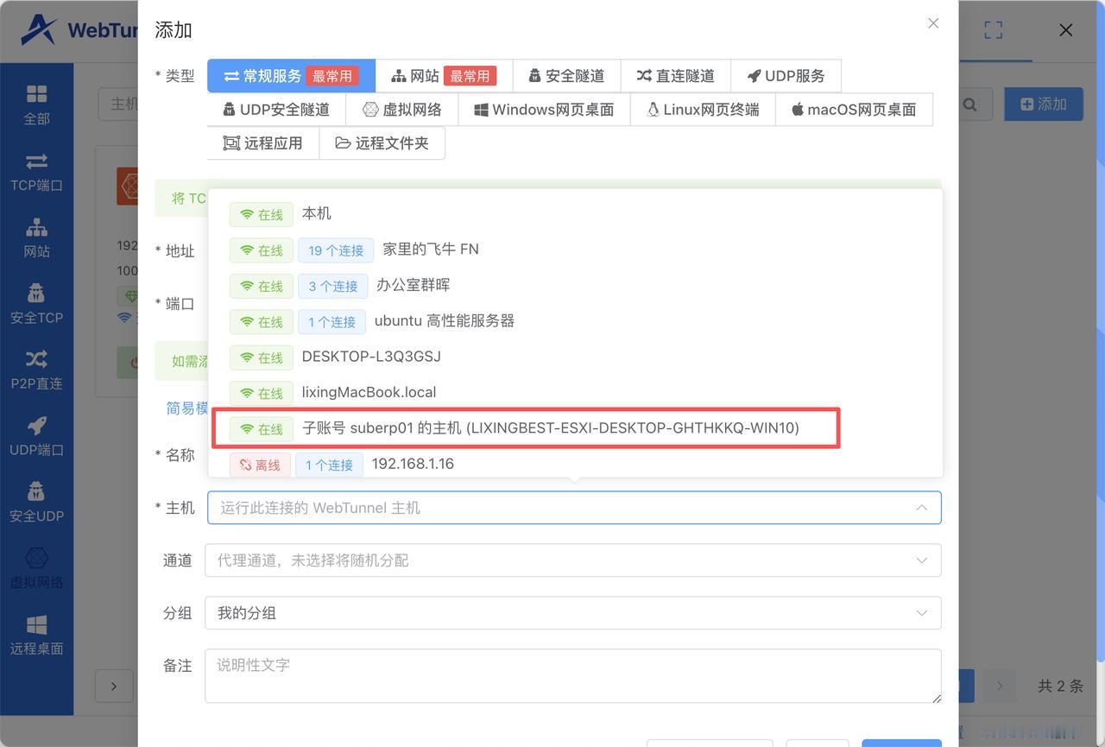
Task: Click the WebTunnel logo
Action: [79, 30]
